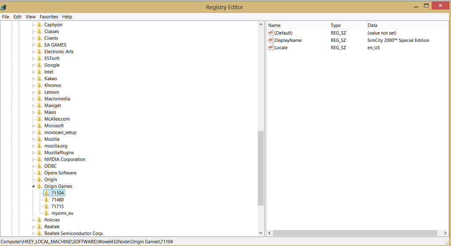Expand the Electronic Arts key
Viewport: 451px width, 246px height.
tap(33, 52)
